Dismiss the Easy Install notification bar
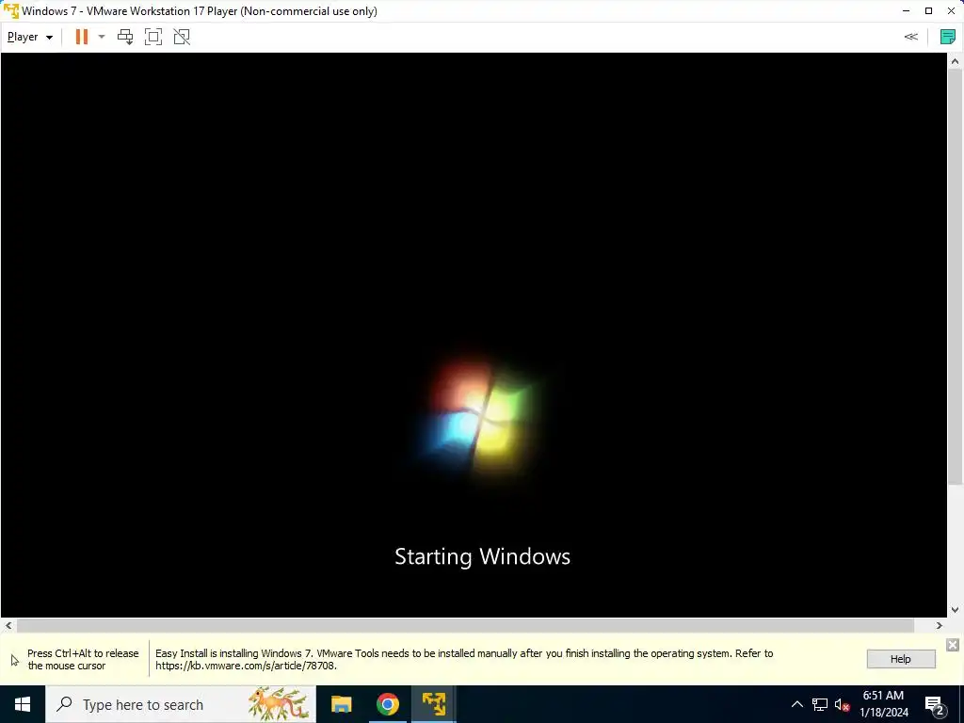The image size is (964, 723). (x=953, y=644)
